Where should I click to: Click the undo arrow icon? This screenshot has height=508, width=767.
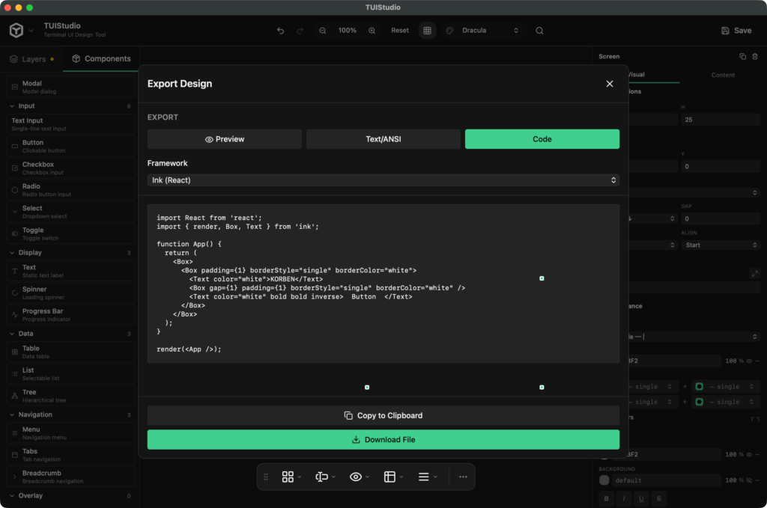pyautogui.click(x=280, y=30)
